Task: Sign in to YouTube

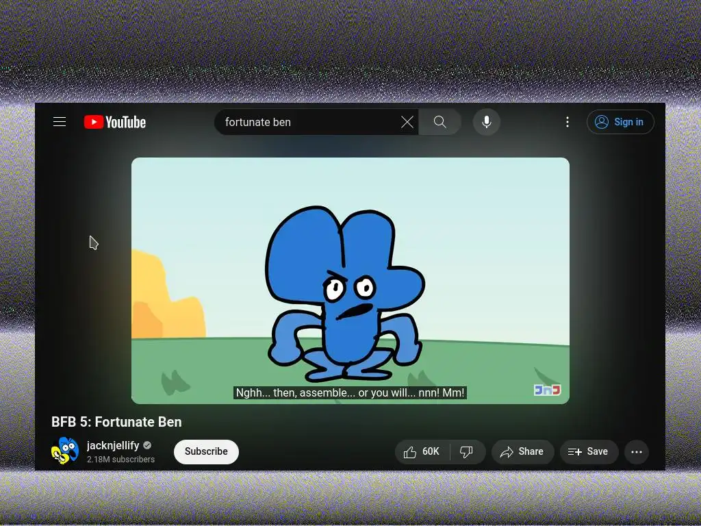Action: click(x=620, y=122)
